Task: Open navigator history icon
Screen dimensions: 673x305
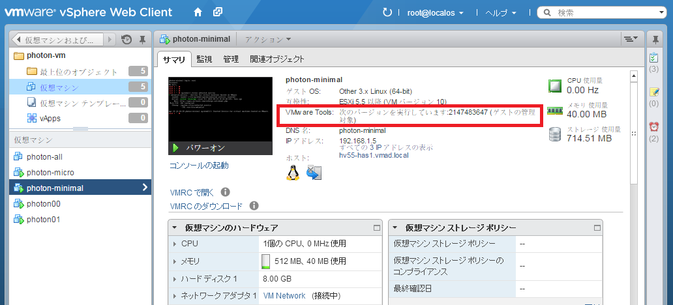Action: (127, 40)
